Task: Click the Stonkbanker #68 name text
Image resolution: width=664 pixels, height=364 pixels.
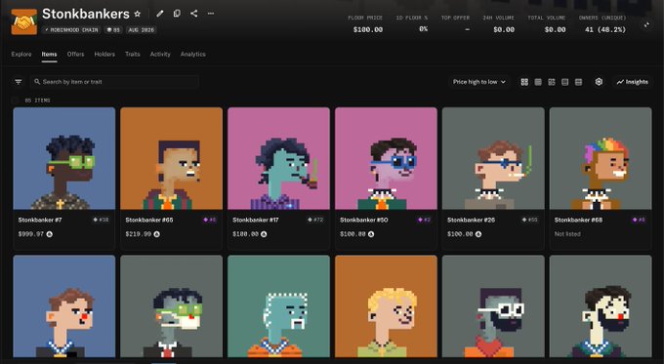Action: pyautogui.click(x=578, y=220)
